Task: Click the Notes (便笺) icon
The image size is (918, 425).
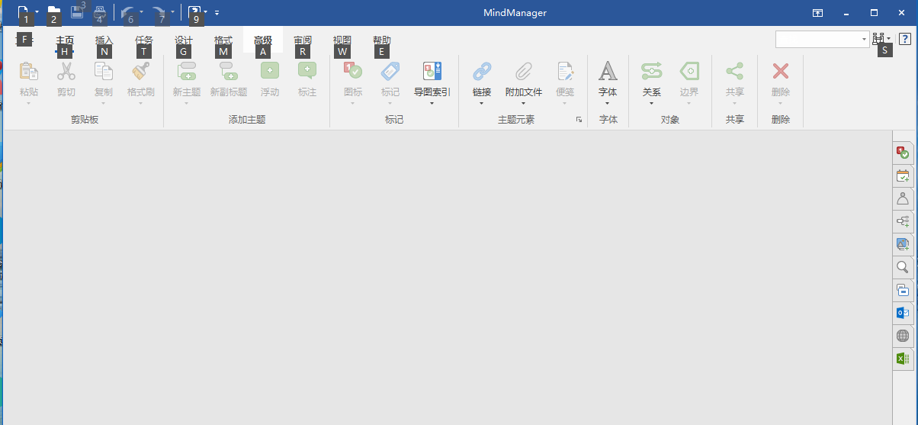Action: [x=565, y=72]
